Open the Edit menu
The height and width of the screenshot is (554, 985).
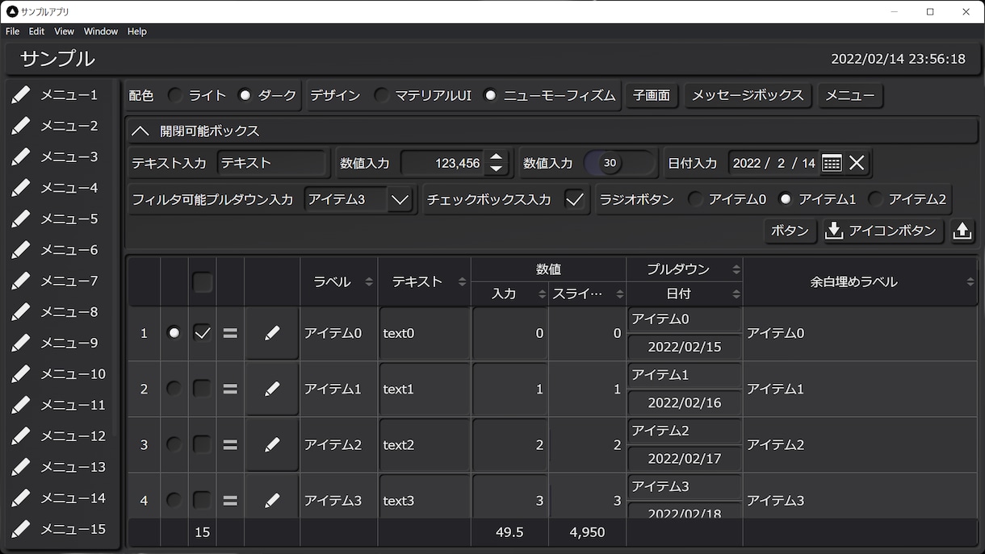(36, 31)
